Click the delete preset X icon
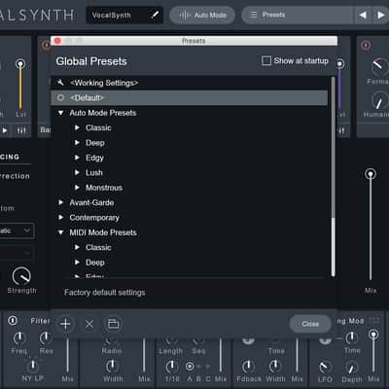The image size is (389, 389). coord(89,324)
